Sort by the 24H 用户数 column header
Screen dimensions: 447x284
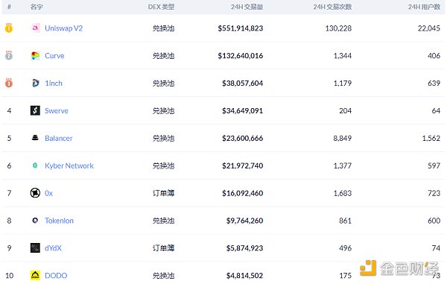(424, 7)
